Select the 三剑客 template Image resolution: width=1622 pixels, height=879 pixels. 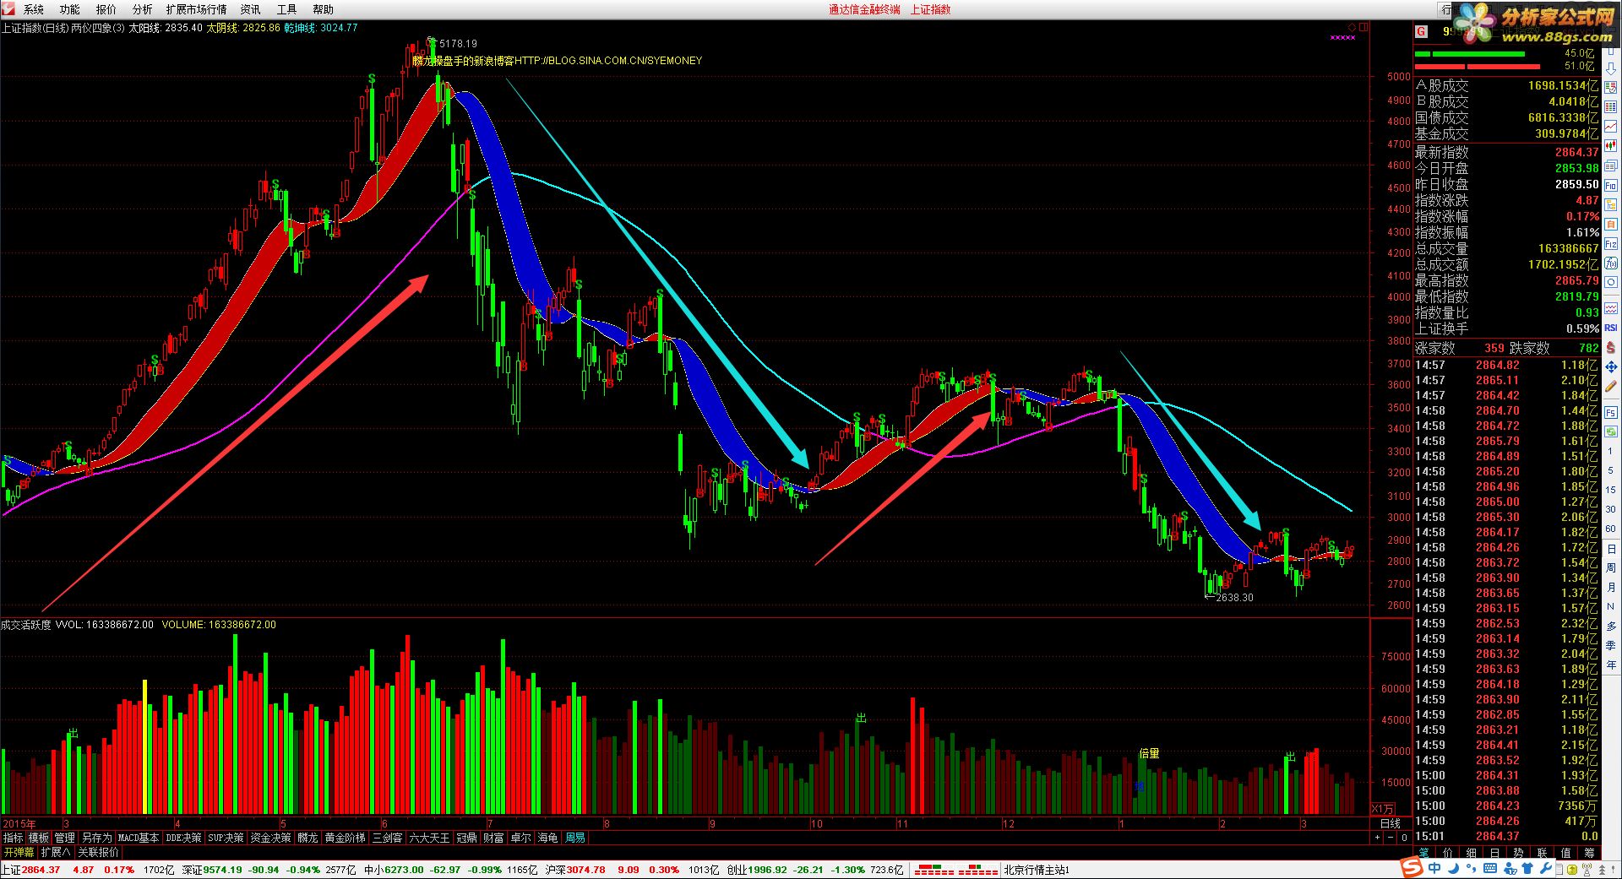(x=387, y=838)
